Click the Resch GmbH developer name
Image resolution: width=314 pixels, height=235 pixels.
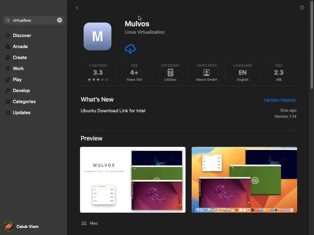206,80
